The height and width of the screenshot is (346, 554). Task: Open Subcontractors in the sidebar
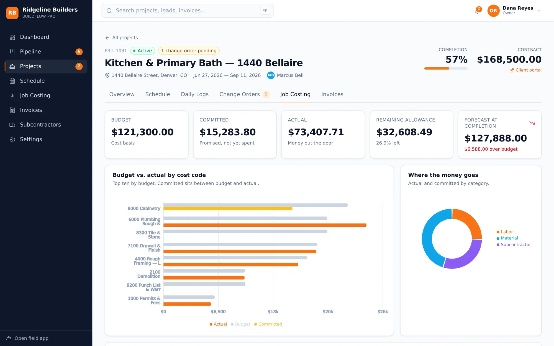click(46, 125)
